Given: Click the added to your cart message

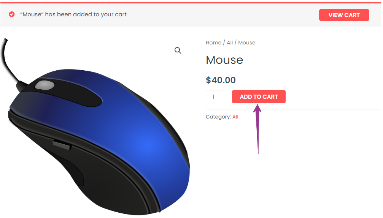Looking at the screenshot, I should click(74, 14).
